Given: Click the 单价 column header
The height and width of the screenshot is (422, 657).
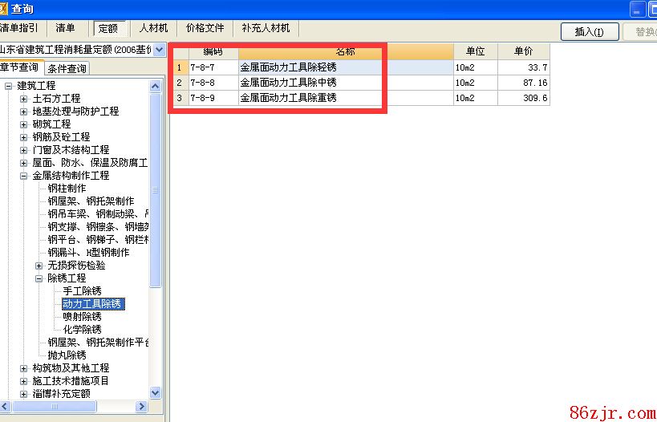Looking at the screenshot, I should pos(523,51).
